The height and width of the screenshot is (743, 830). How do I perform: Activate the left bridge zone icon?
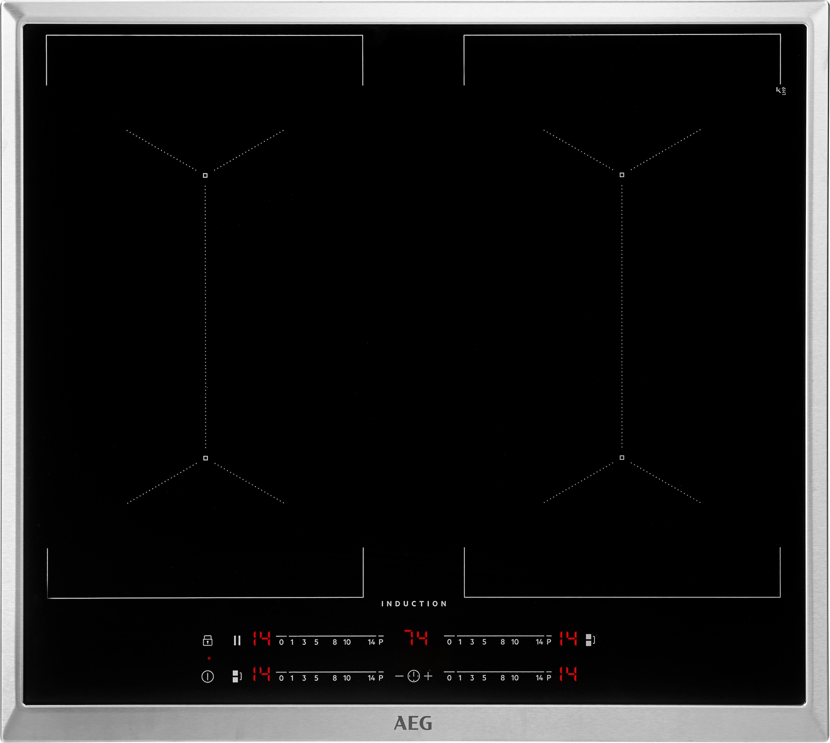237,676
